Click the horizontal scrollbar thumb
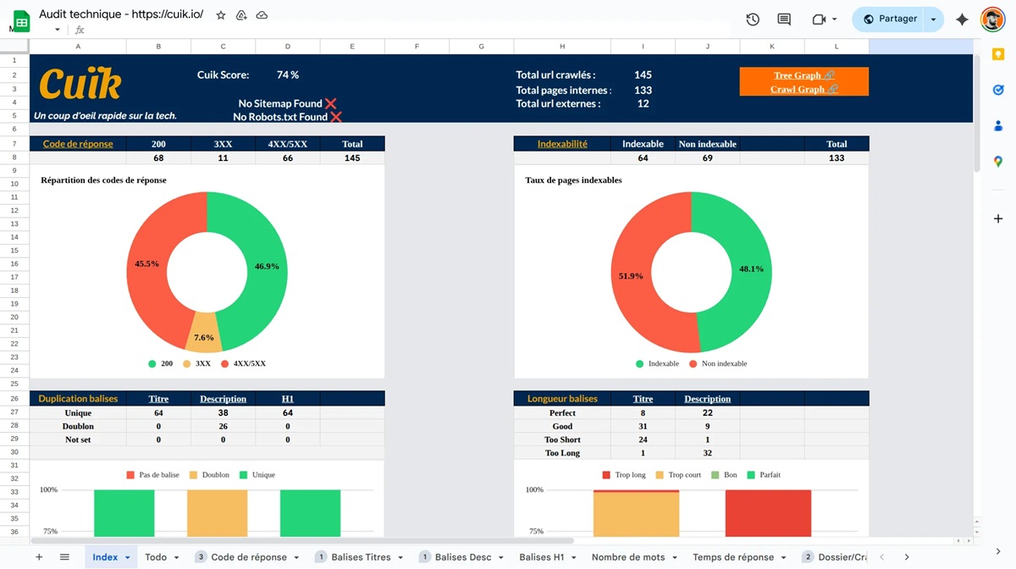 [302, 540]
